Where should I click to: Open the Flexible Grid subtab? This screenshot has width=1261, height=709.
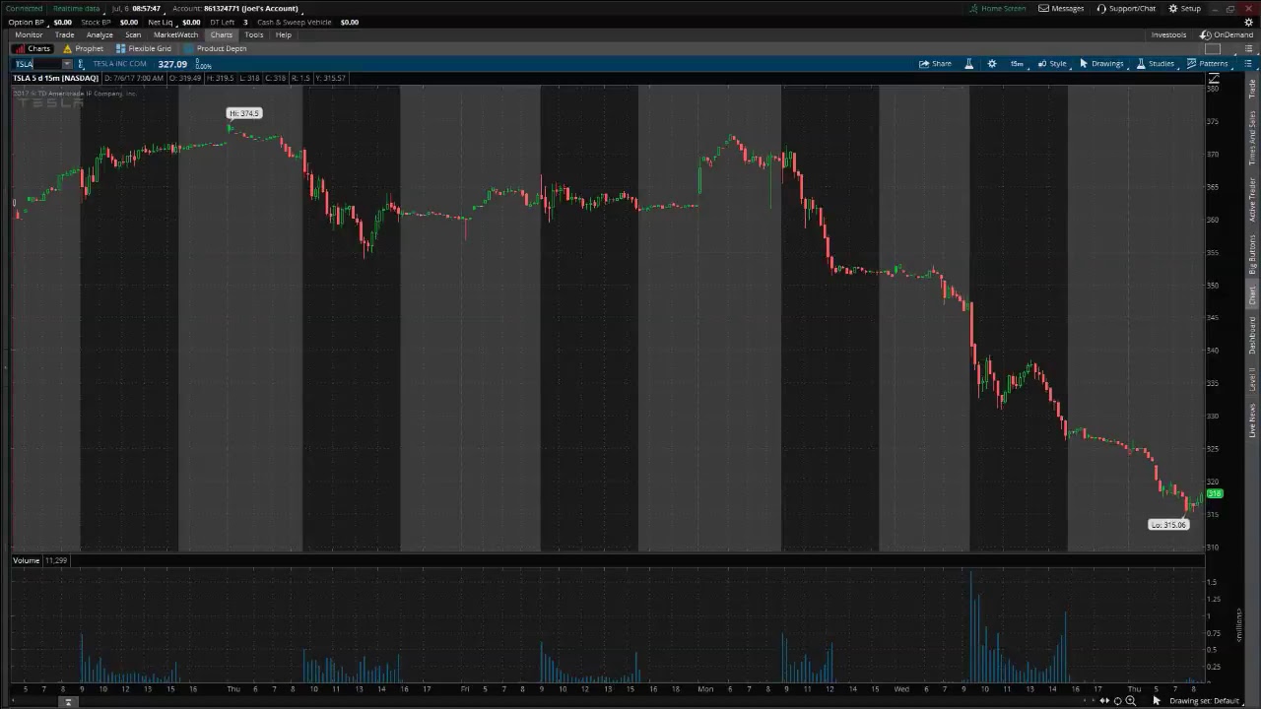(x=144, y=48)
